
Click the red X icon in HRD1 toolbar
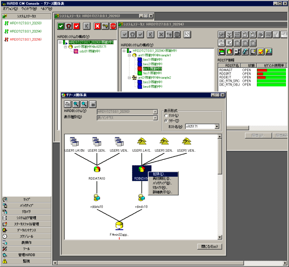[97, 26]
